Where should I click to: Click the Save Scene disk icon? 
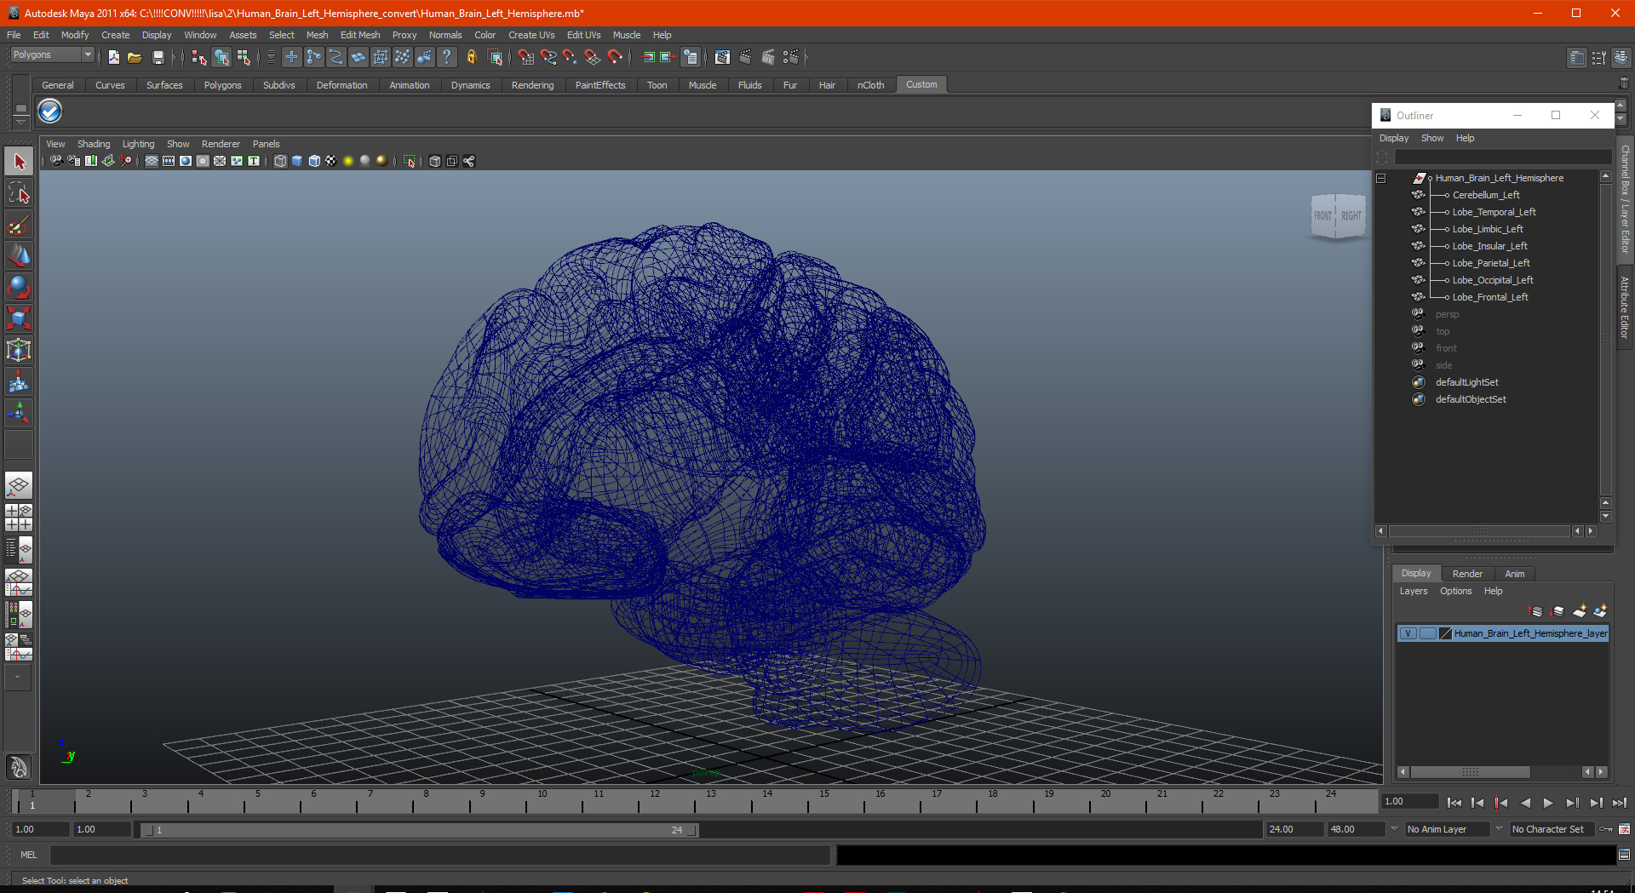click(158, 57)
